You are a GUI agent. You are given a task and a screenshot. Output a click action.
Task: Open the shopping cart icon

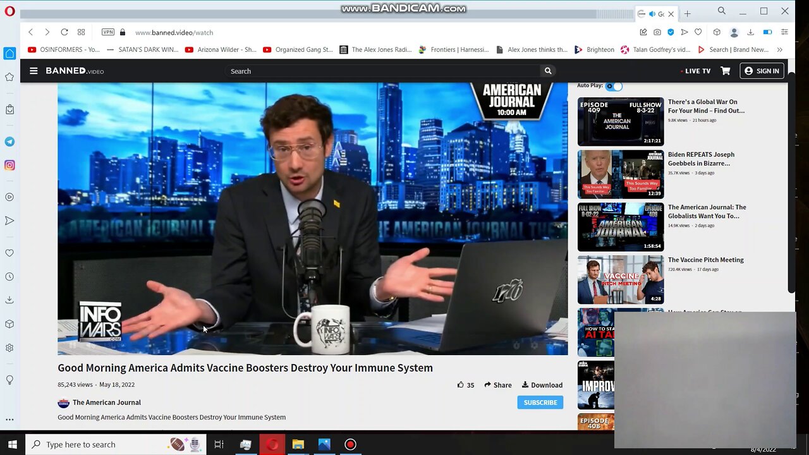point(726,71)
